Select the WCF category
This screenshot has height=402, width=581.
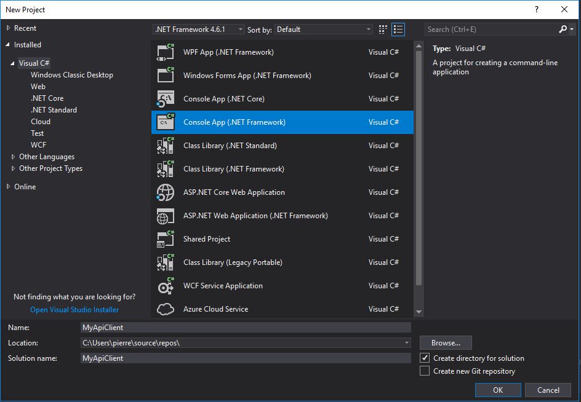(x=39, y=144)
